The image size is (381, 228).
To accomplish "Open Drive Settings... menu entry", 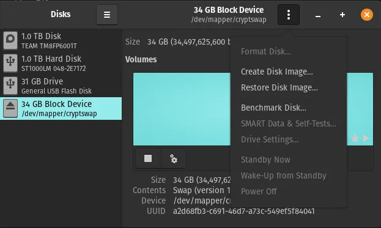I will coord(270,139).
